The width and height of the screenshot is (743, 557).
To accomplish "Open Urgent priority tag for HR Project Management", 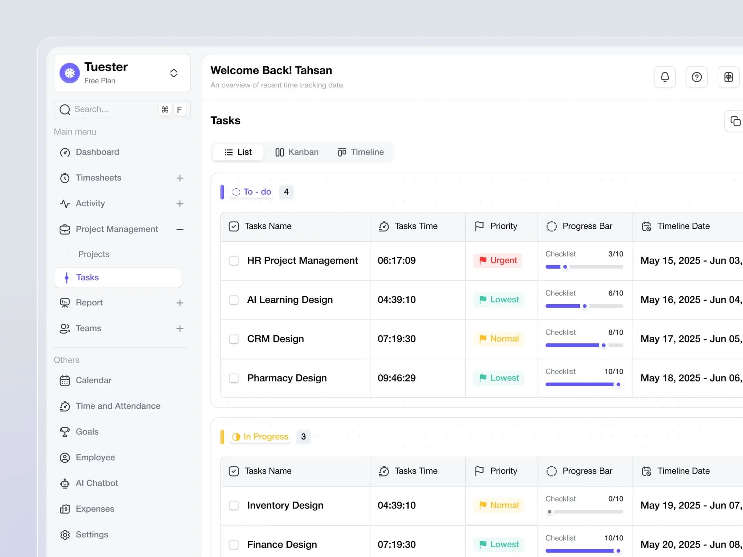I will pos(498,260).
